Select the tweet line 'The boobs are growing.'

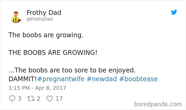click(x=46, y=35)
